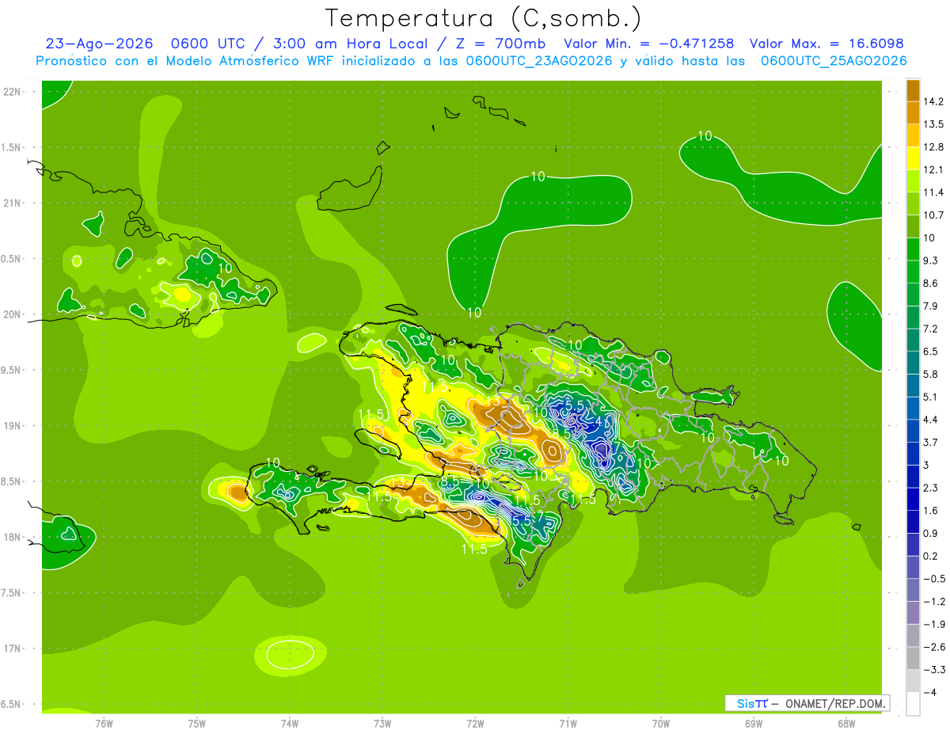Click the deep blue swatch between 1.6 and 0.9

click(913, 521)
